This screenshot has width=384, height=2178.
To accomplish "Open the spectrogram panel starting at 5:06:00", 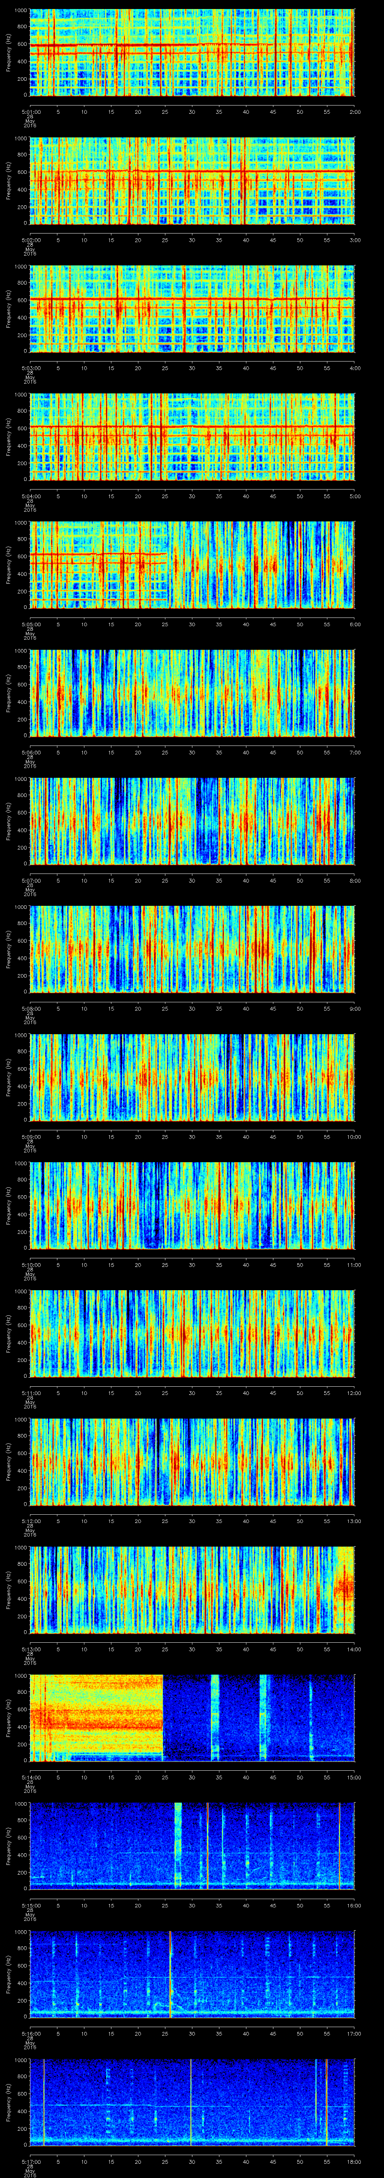I will (x=192, y=693).
